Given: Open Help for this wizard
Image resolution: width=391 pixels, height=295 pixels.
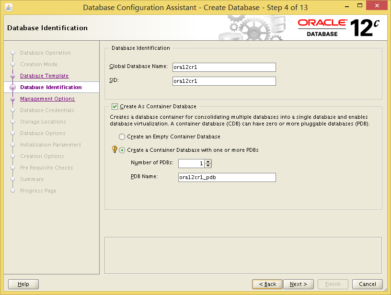Looking at the screenshot, I should click(x=23, y=284).
